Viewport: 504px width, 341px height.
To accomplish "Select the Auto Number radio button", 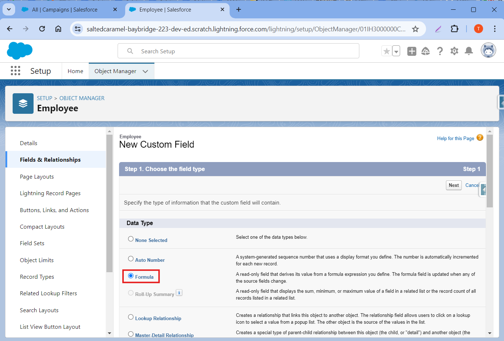I will (131, 259).
